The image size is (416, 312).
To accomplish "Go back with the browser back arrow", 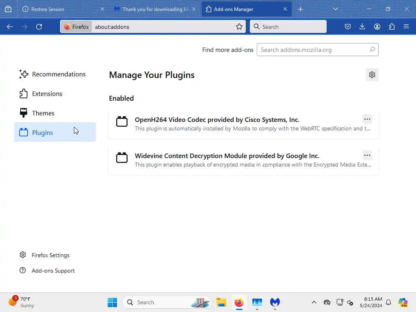I will coord(10,27).
